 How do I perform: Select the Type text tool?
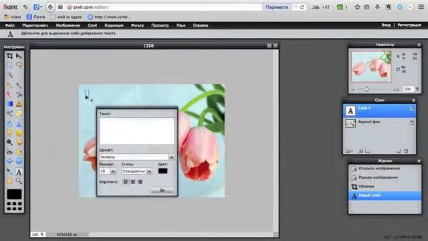[19, 172]
